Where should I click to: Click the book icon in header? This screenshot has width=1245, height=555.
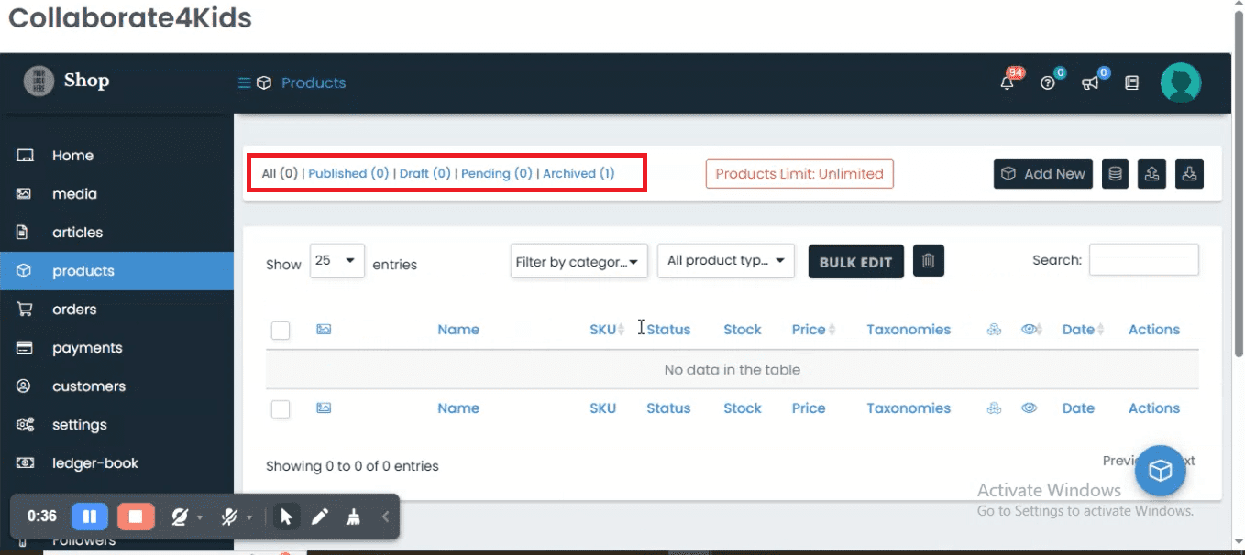[x=1132, y=82]
